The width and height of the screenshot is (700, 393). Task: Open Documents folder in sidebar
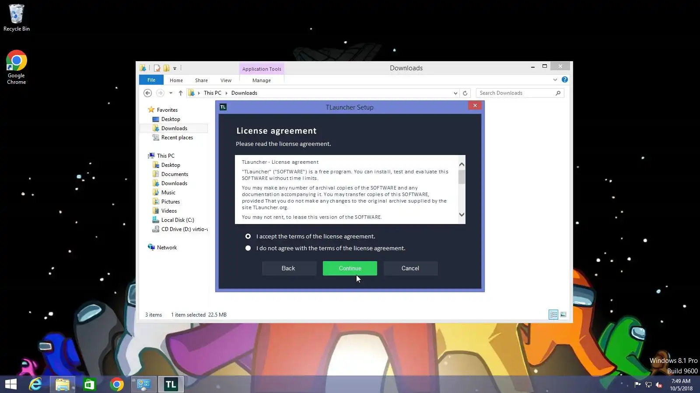tap(175, 174)
